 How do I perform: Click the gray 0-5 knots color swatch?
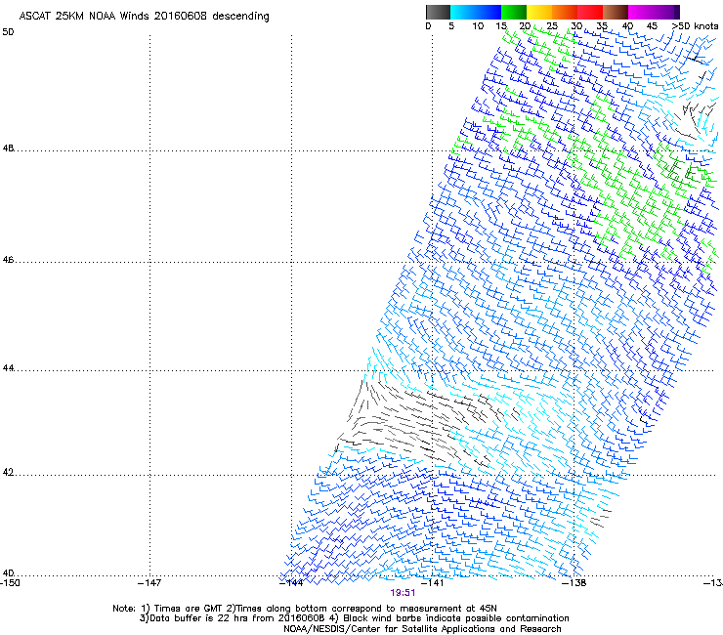pos(438,12)
